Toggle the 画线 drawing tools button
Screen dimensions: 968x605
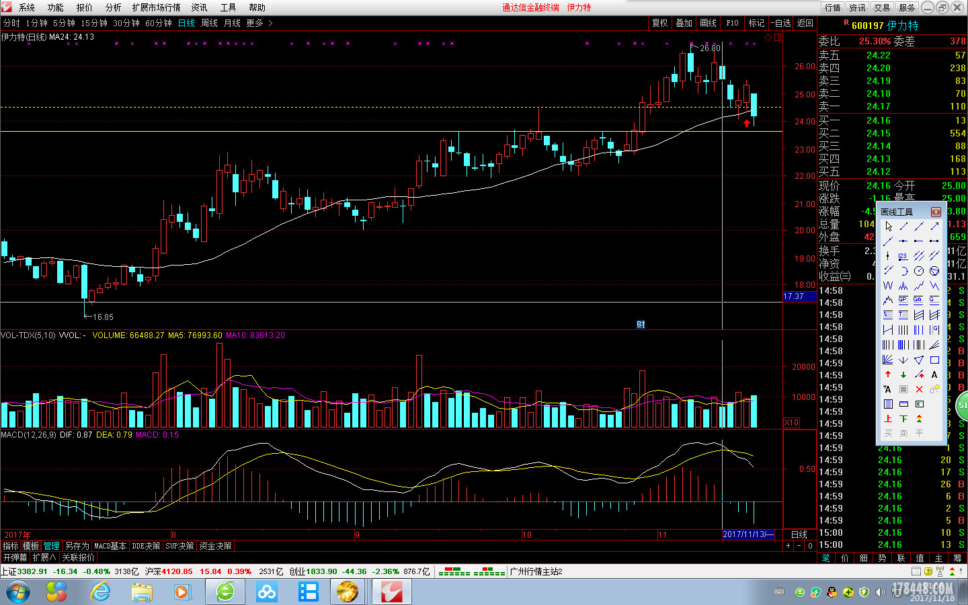(x=709, y=23)
